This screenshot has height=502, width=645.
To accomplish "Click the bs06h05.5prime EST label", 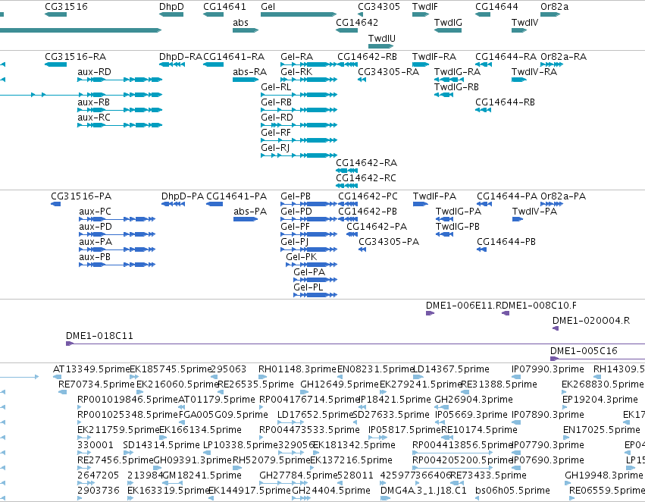I will click(x=512, y=491).
